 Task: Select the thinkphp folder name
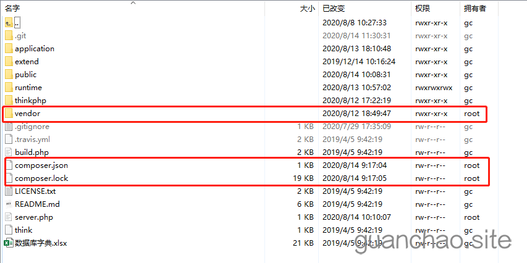point(31,101)
